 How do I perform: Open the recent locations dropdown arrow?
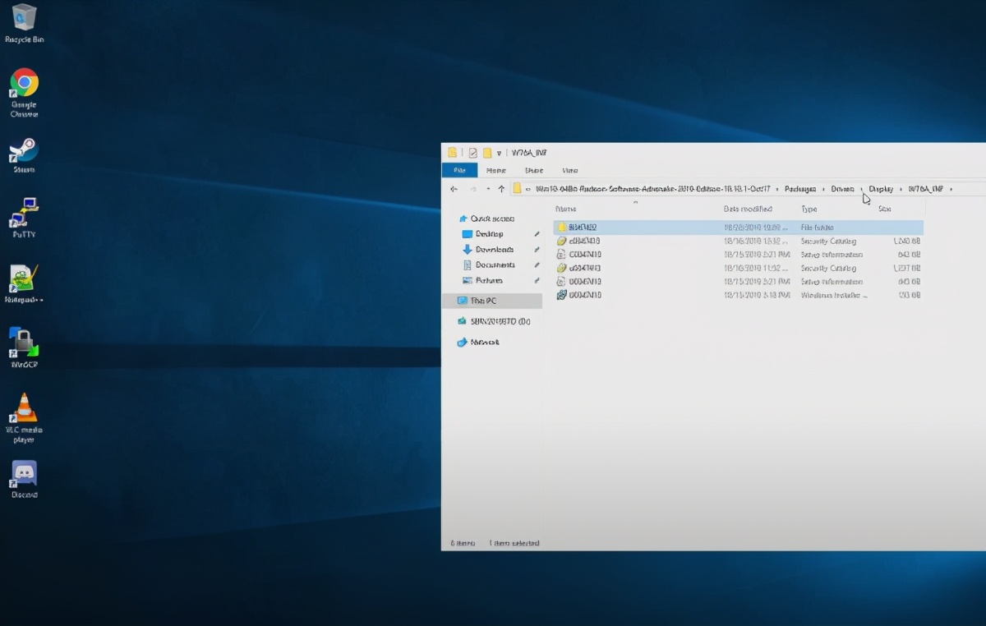(x=488, y=189)
